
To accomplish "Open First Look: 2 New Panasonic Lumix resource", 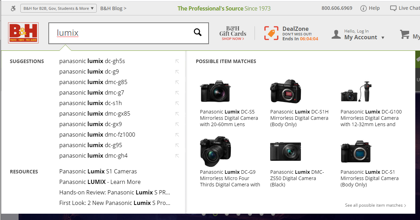I will [x=115, y=203].
